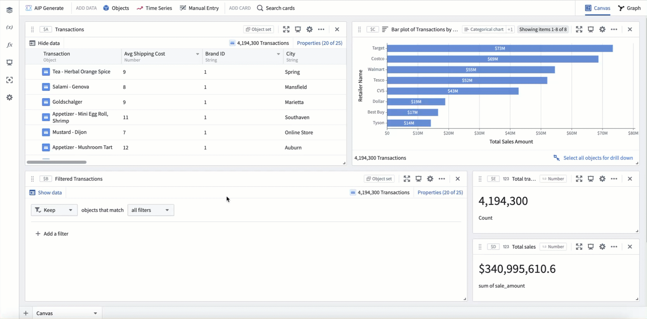This screenshot has height=319, width=647.
Task: Click the +1 badge on bar plot card
Action: click(x=510, y=29)
